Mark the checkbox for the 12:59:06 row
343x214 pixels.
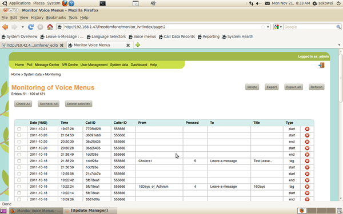19,174
